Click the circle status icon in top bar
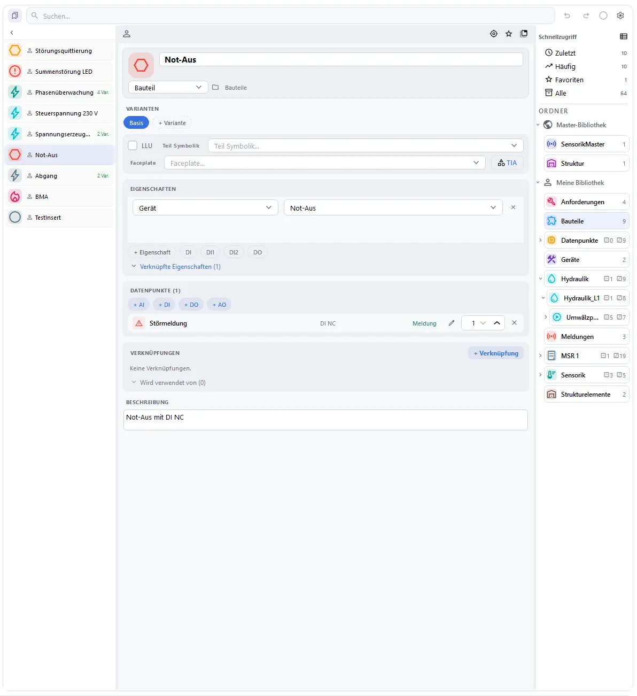This screenshot has width=637, height=696. 603,16
